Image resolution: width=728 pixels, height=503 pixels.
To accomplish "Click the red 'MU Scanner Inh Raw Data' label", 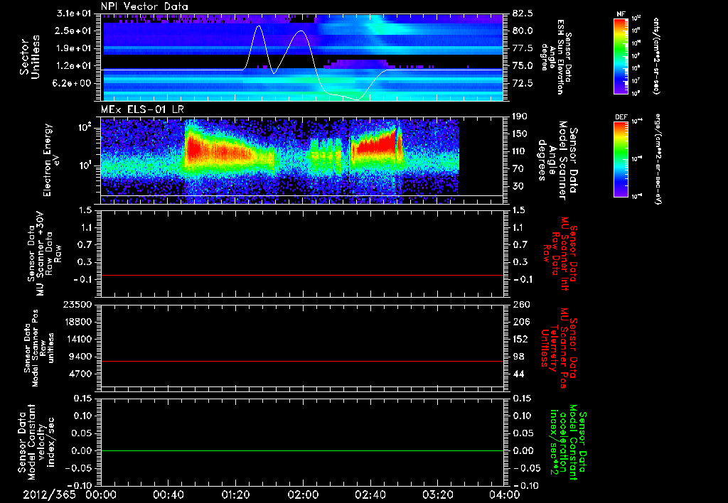I will pos(560,254).
